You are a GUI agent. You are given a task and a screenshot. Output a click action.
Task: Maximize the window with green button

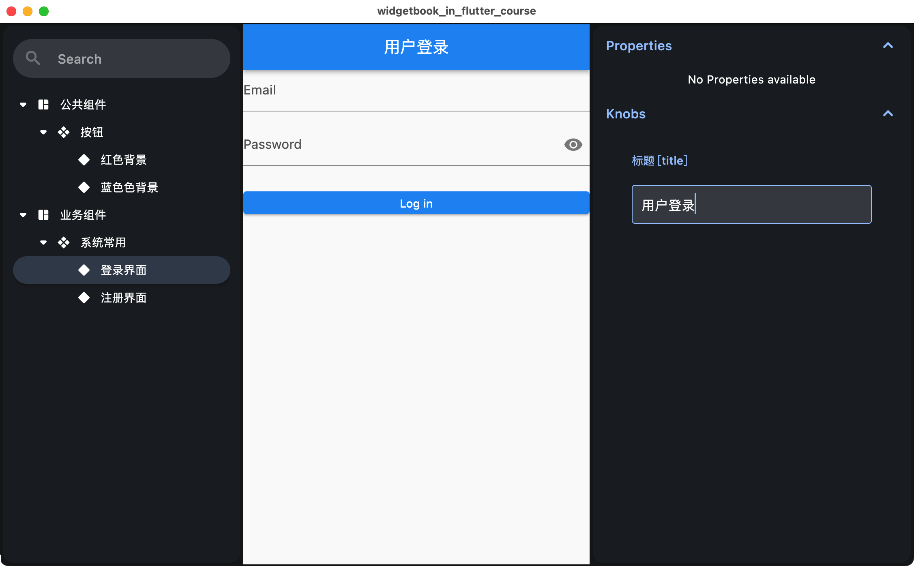click(x=44, y=11)
